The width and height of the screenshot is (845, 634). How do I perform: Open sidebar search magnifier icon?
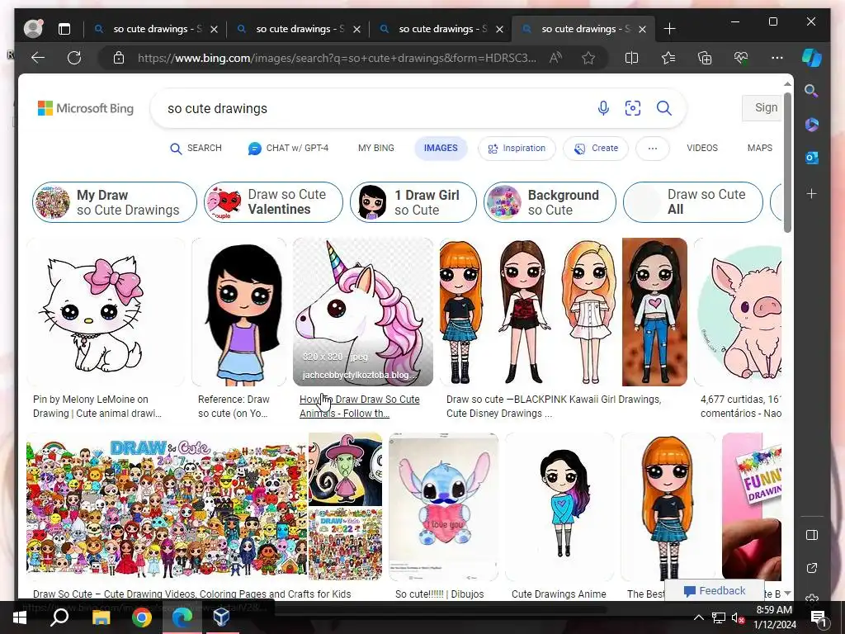(812, 91)
